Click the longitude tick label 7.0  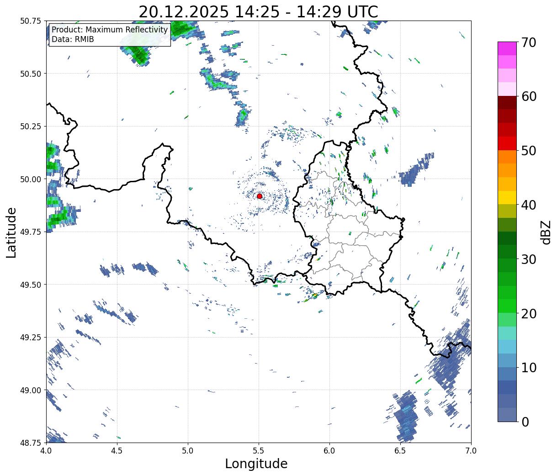pos(471,450)
